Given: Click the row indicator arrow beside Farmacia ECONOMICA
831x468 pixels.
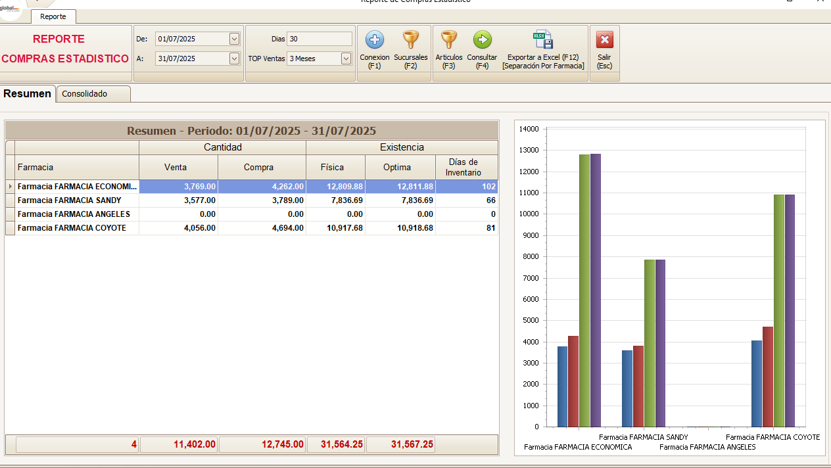Looking at the screenshot, I should tap(10, 187).
